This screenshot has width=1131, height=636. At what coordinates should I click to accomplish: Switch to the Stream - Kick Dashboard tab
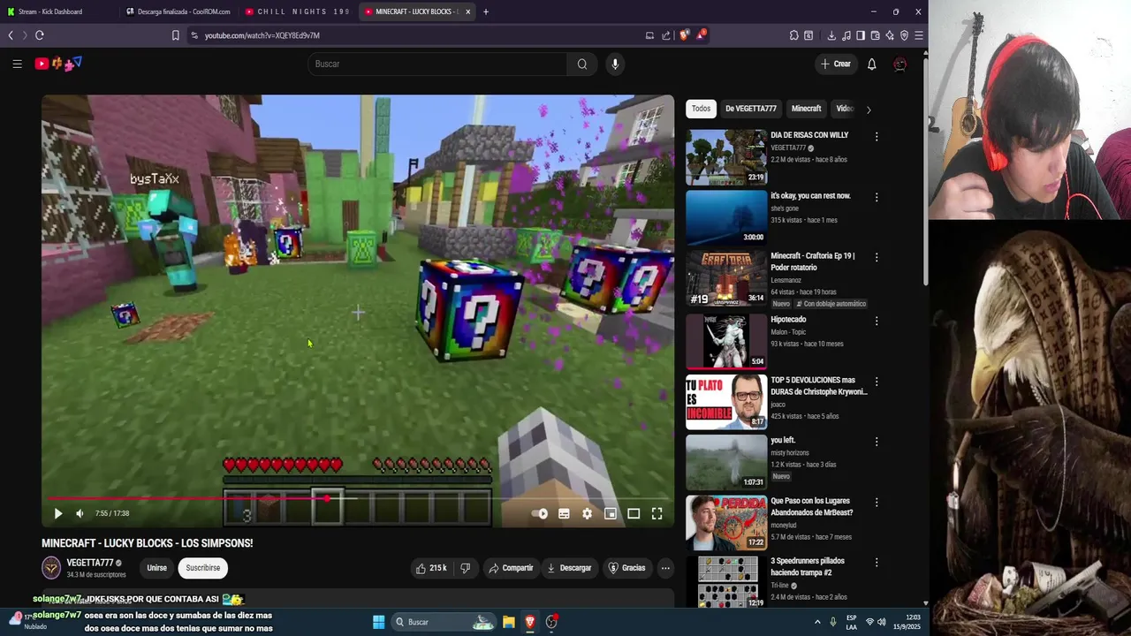pos(57,11)
